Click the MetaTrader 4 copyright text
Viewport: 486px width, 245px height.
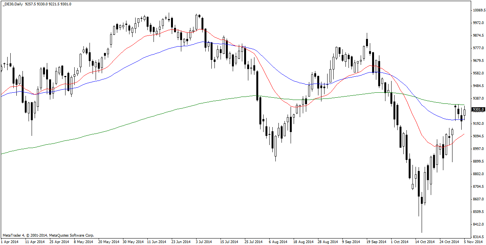point(48,235)
